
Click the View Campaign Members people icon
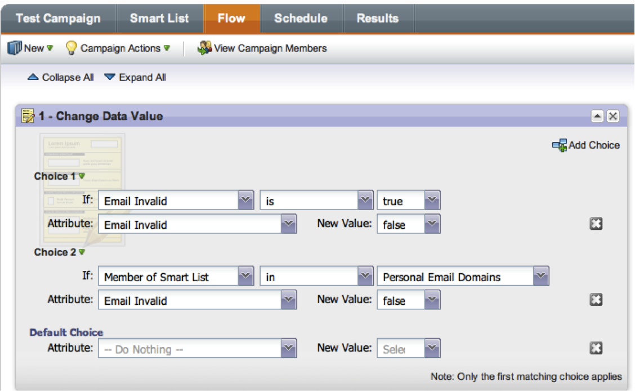click(x=204, y=48)
